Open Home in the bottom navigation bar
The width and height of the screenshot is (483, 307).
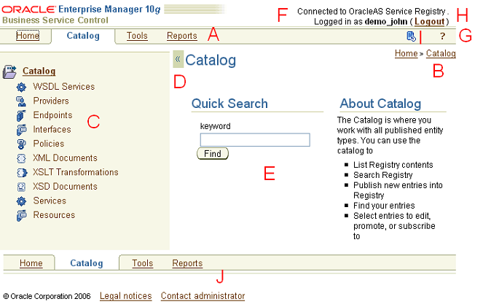pyautogui.click(x=31, y=263)
